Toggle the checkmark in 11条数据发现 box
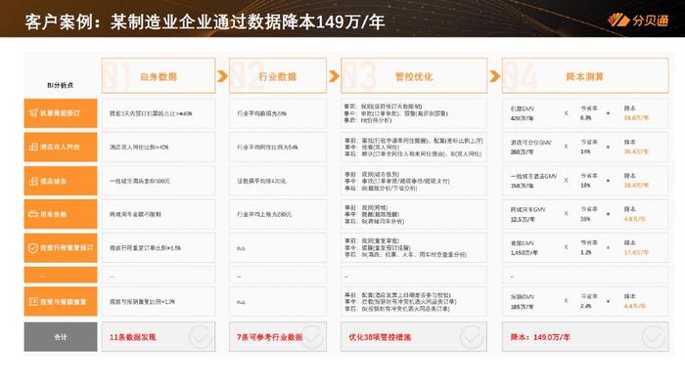This screenshot has width=685, height=385. (201, 336)
